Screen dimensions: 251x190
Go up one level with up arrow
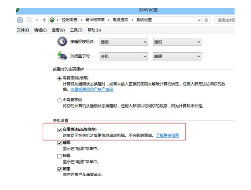click(x=44, y=20)
